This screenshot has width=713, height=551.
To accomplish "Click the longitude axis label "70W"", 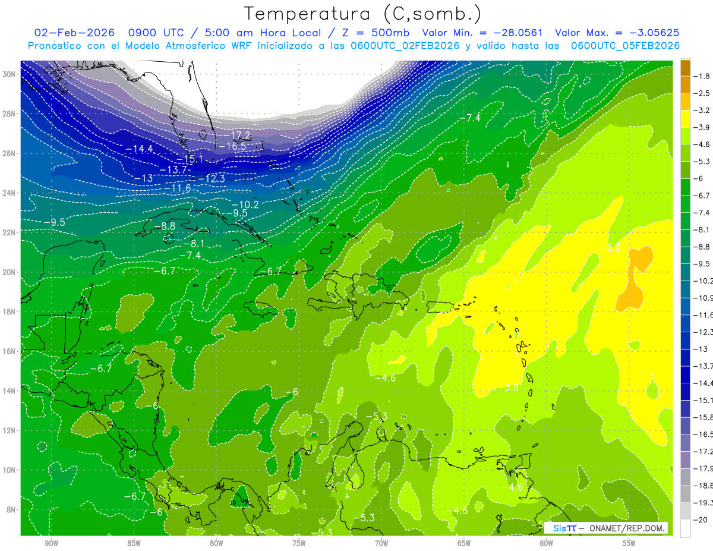I will point(381,543).
